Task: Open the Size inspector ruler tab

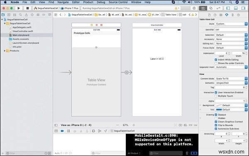Action: [232, 15]
